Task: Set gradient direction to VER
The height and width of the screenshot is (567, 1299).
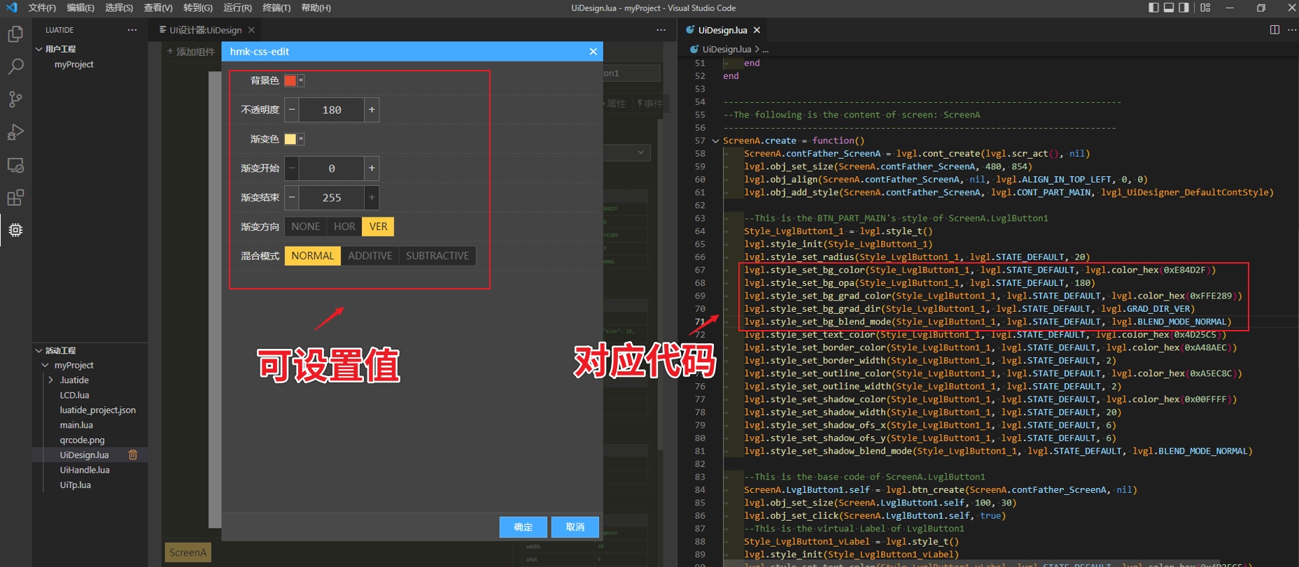Action: click(x=378, y=227)
